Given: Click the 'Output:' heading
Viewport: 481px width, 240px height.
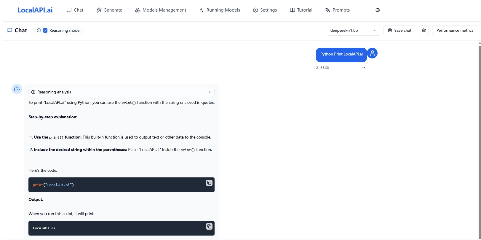Looking at the screenshot, I should [36, 199].
